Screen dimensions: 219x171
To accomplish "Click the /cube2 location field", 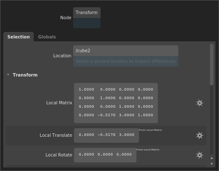I will click(x=126, y=51).
